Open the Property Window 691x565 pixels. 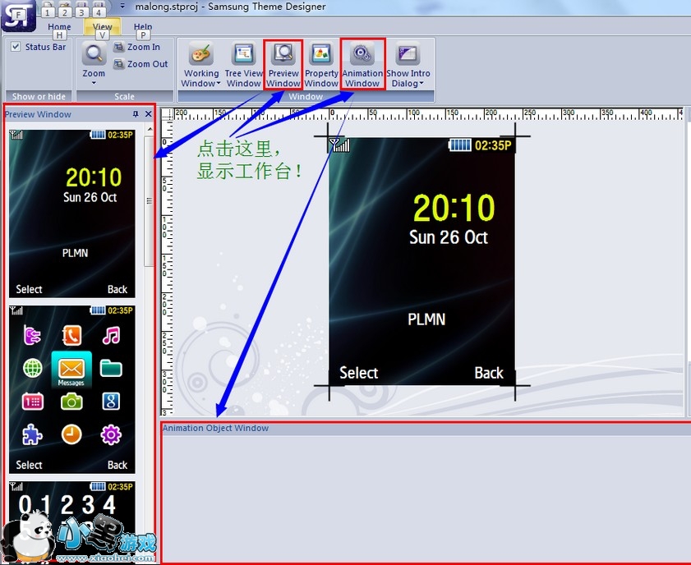pyautogui.click(x=321, y=64)
